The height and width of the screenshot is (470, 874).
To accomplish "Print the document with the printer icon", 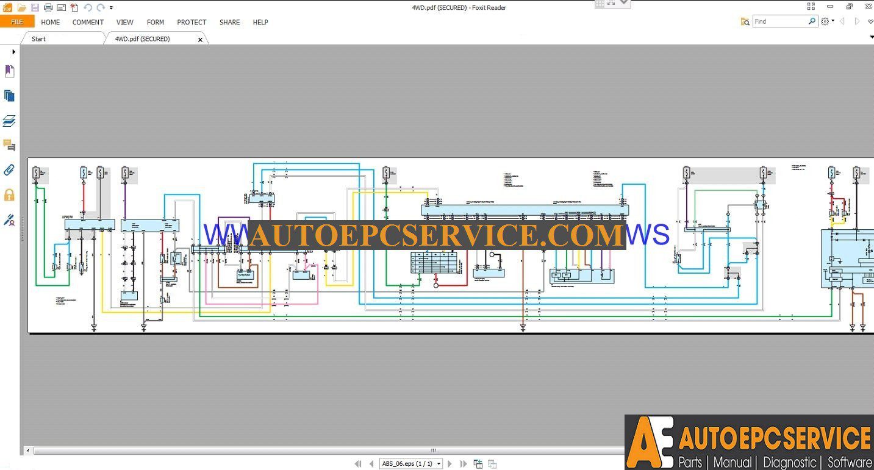I will pyautogui.click(x=48, y=7).
